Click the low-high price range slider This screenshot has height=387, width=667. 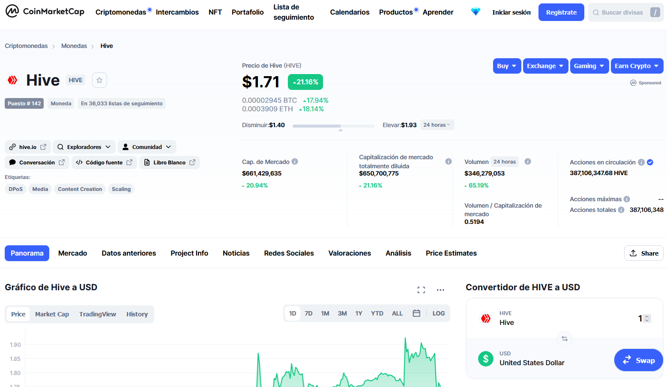333,126
